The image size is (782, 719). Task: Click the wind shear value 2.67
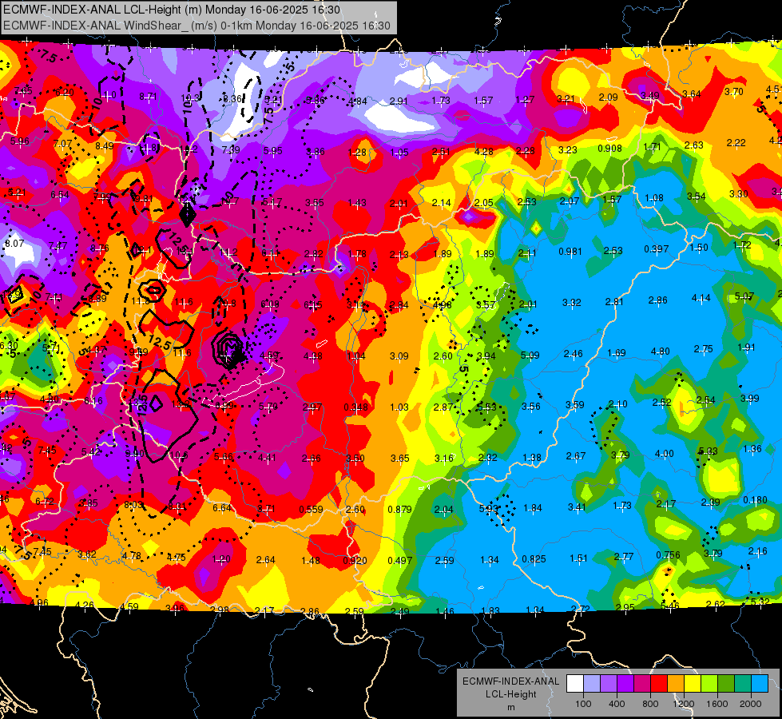coord(576,455)
